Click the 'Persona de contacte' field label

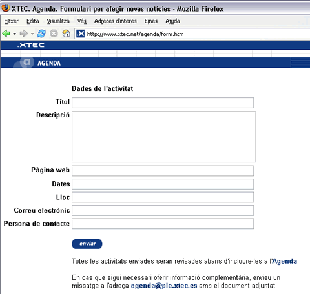pos(37,224)
